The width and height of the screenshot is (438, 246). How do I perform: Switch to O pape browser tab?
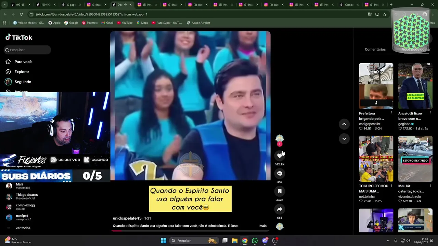click(71, 5)
